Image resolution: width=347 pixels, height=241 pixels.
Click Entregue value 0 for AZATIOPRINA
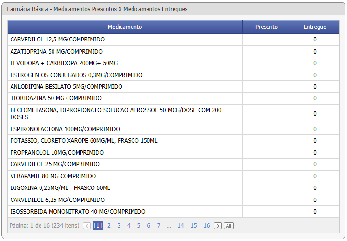(x=315, y=52)
